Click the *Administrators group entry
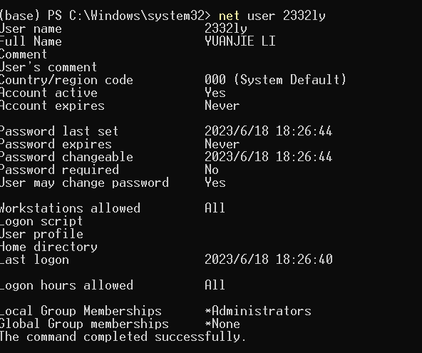The height and width of the screenshot is (353, 422). 258,311
